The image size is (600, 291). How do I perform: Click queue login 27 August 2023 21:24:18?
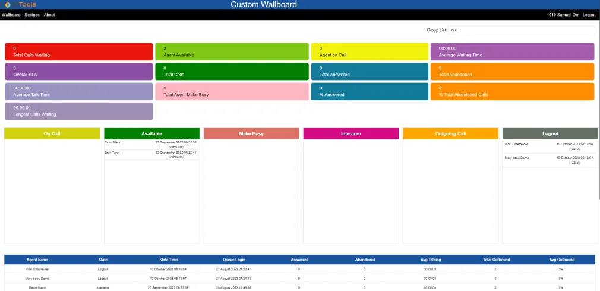(x=234, y=279)
